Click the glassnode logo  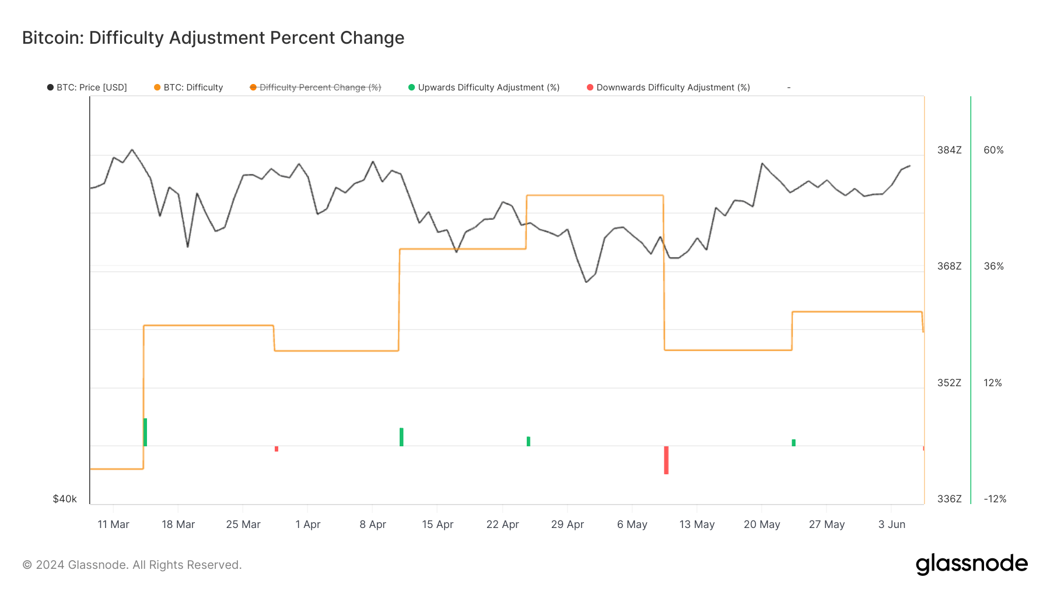[x=971, y=564]
